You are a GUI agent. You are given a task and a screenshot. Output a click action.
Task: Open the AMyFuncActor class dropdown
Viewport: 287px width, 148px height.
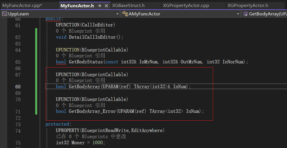point(238,14)
